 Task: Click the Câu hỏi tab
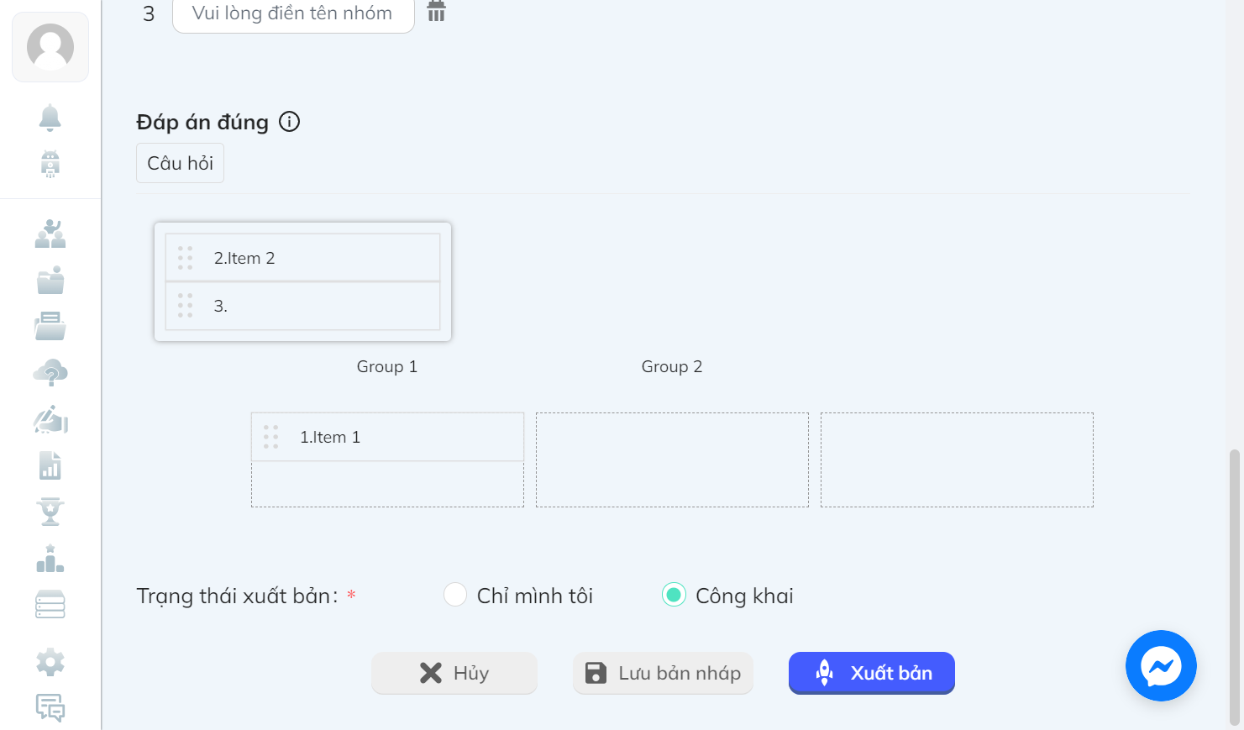coord(181,163)
